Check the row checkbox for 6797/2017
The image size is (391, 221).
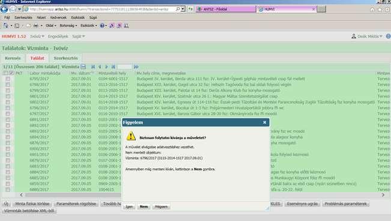[8, 114]
